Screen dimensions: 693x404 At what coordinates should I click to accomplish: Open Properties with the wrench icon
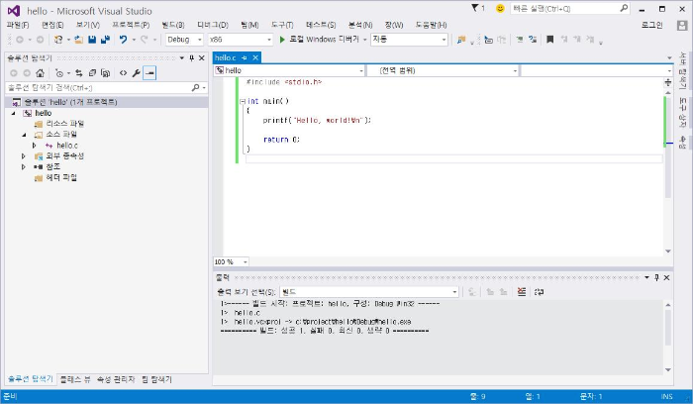pos(137,73)
